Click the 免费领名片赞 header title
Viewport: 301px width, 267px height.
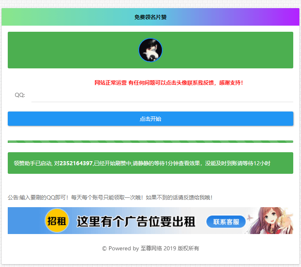coord(150,17)
